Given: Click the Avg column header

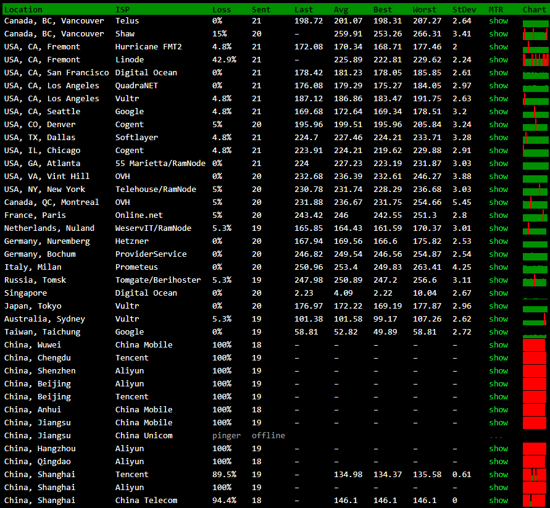Looking at the screenshot, I should coord(341,9).
